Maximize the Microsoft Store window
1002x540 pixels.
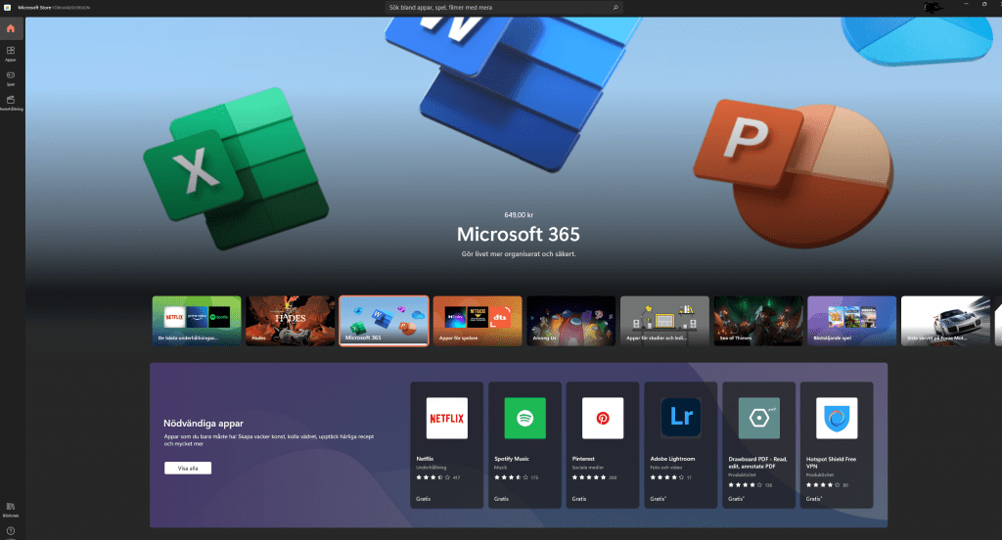click(984, 5)
